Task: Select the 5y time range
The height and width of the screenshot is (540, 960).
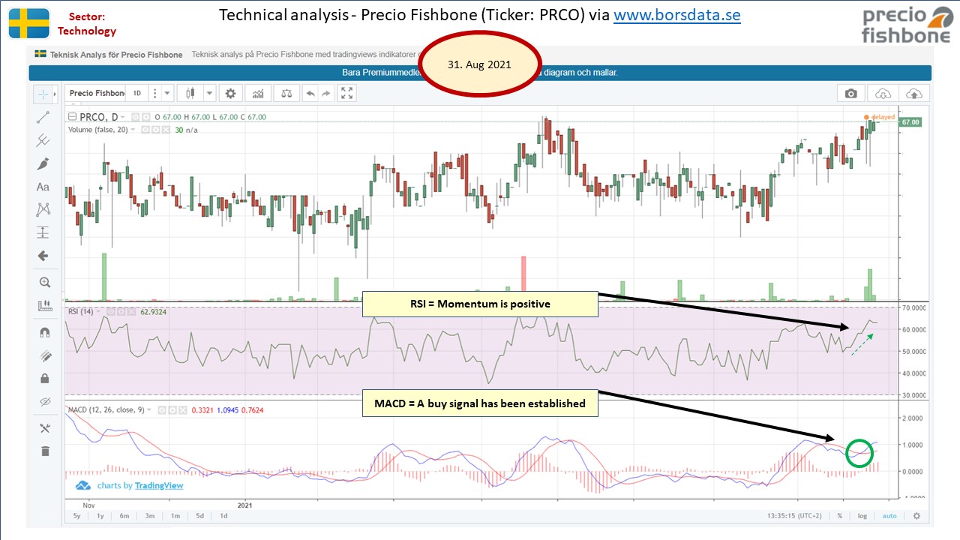Action: 76,516
